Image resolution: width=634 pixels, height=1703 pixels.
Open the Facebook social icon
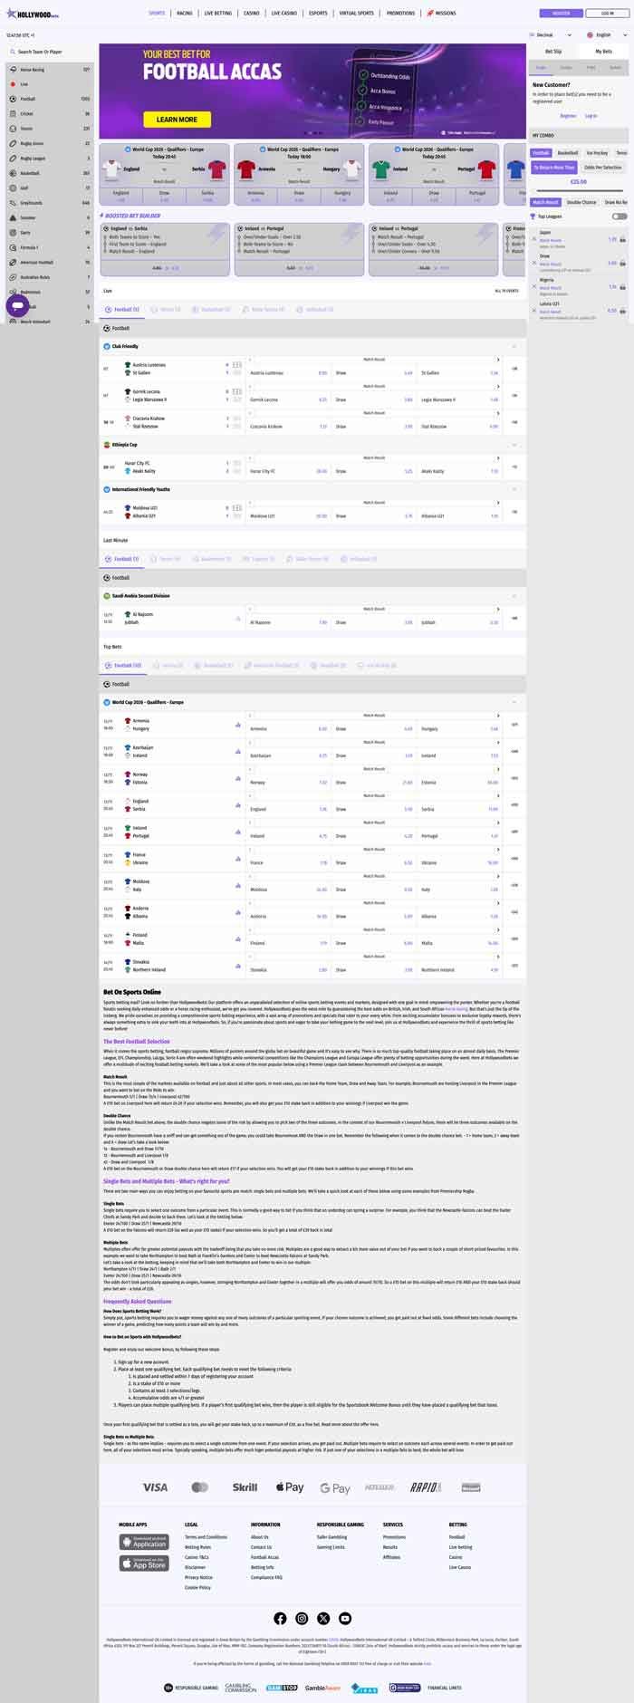pyautogui.click(x=280, y=1619)
